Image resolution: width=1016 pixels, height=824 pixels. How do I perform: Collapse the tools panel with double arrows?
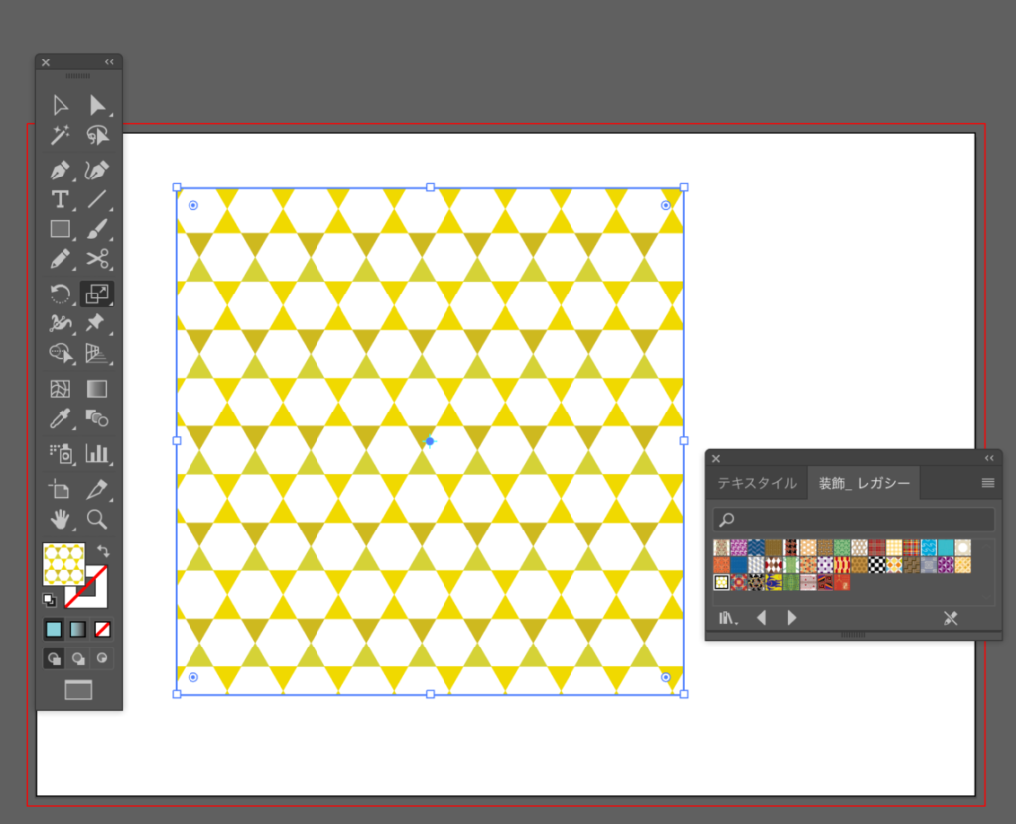pos(109,62)
